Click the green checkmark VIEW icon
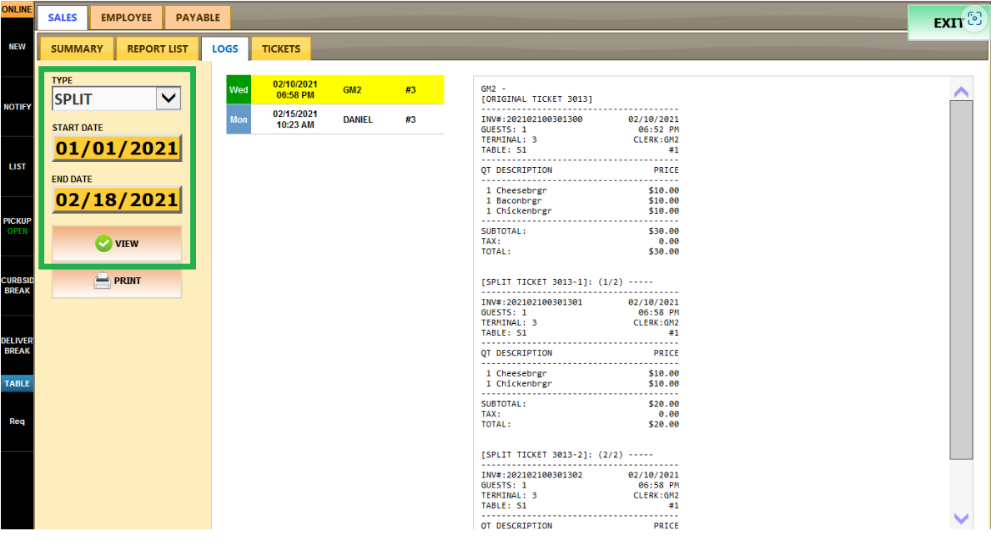 (103, 244)
